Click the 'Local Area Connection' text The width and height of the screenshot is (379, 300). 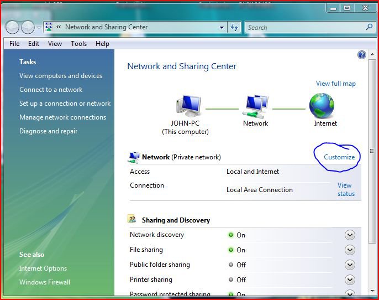pyautogui.click(x=259, y=190)
